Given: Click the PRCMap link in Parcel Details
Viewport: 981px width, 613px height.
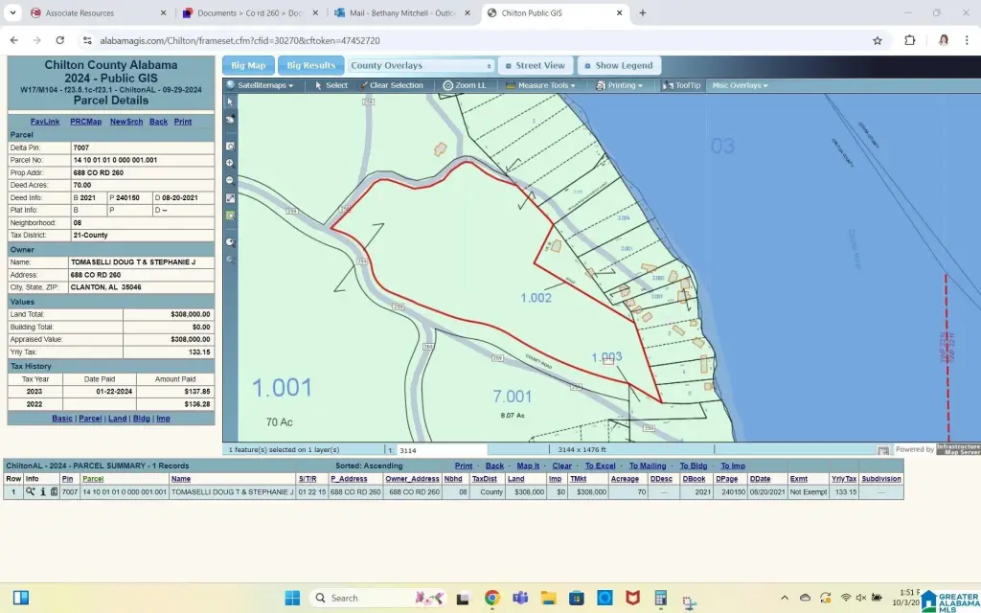Looking at the screenshot, I should [85, 122].
